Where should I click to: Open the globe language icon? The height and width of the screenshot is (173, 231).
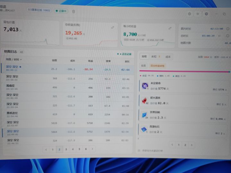tap(206, 14)
